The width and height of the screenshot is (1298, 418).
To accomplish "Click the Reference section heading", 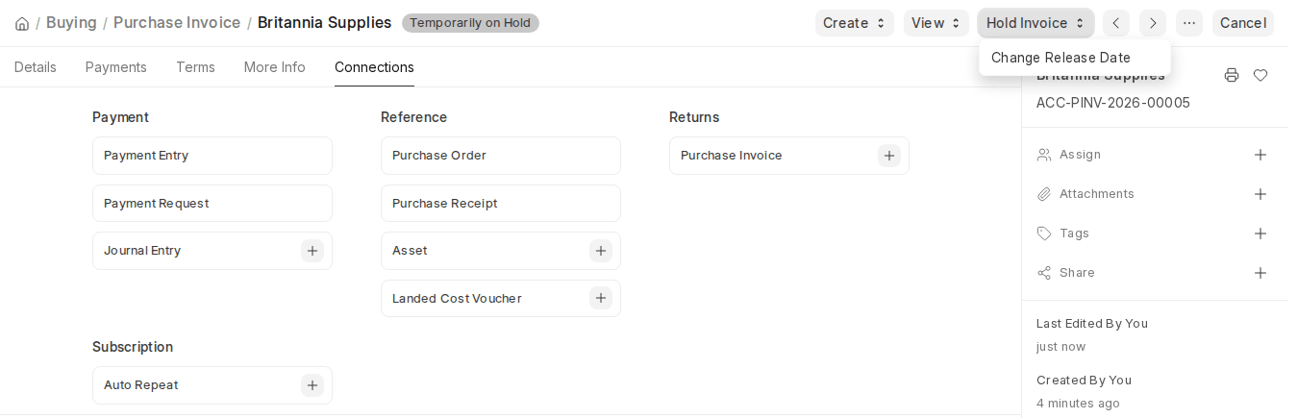I will 413,117.
